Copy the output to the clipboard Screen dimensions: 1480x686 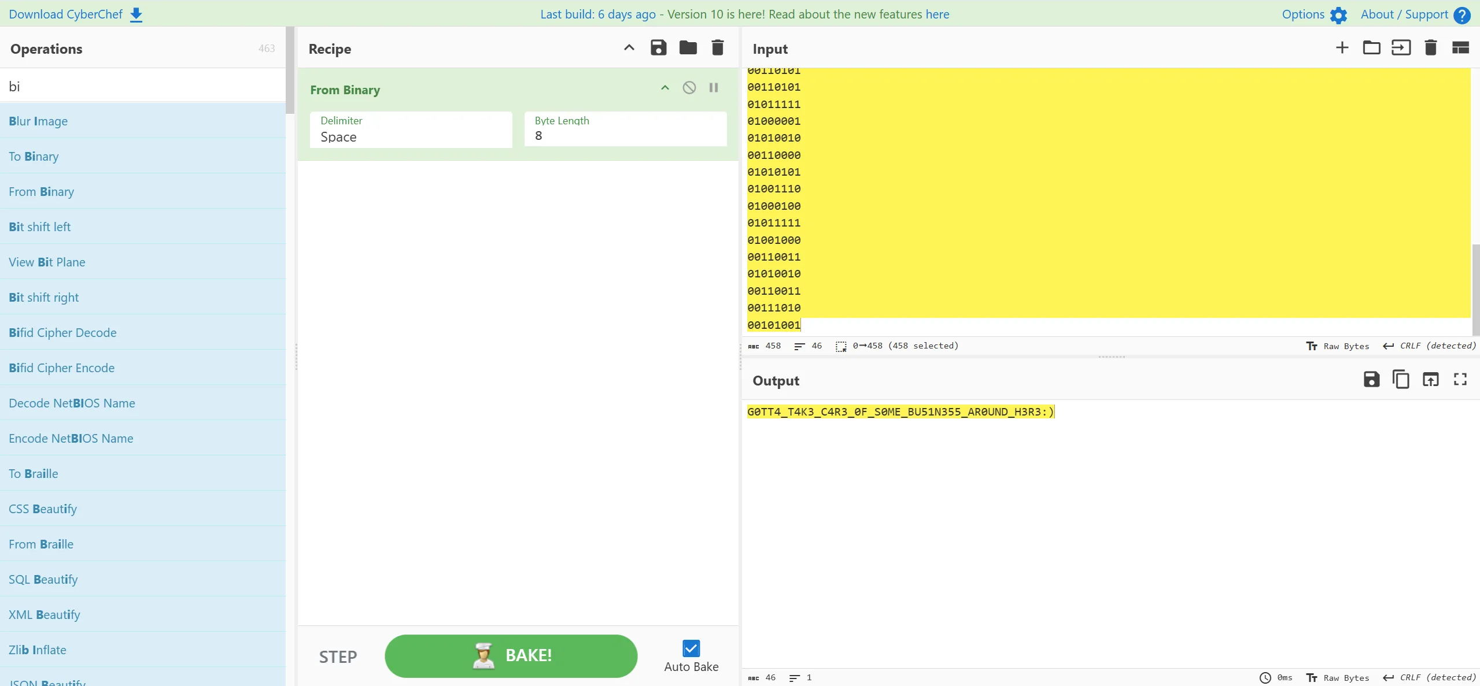1401,380
